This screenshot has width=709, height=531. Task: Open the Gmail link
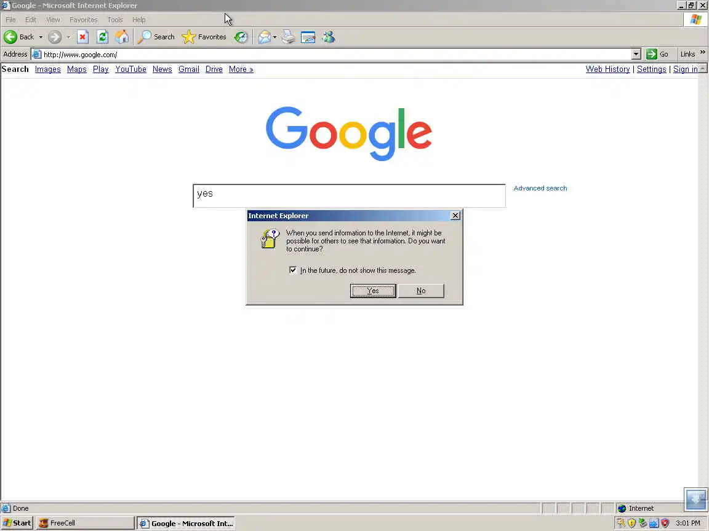188,69
